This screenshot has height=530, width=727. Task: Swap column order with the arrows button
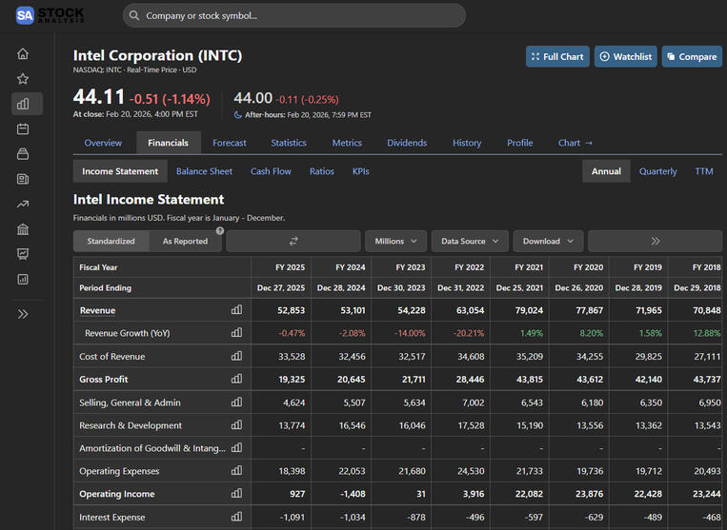pos(293,241)
